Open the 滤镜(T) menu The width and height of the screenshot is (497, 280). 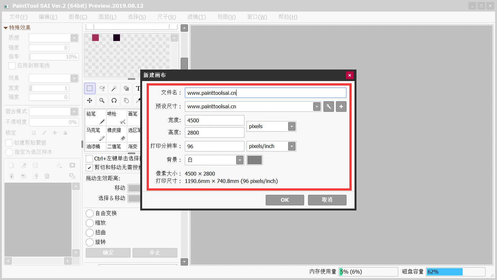(x=197, y=17)
